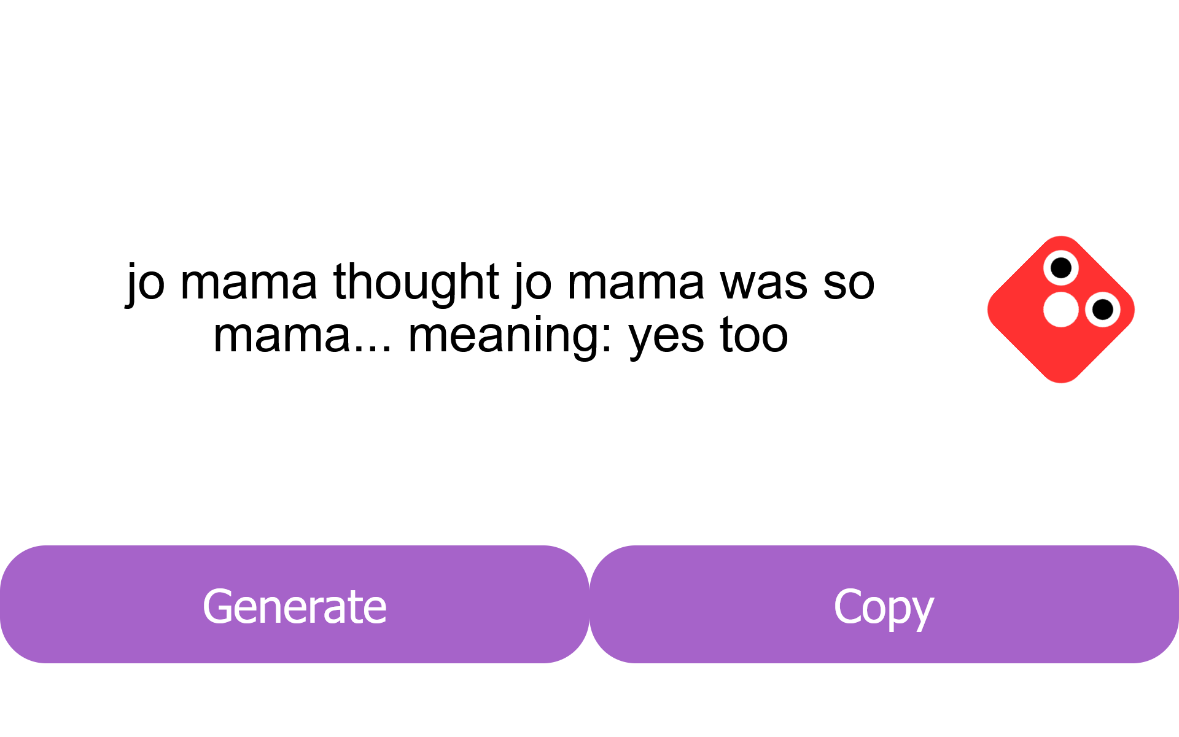Image resolution: width=1179 pixels, height=737 pixels.
Task: Click the top googly eye on the dice
Action: point(1060,268)
